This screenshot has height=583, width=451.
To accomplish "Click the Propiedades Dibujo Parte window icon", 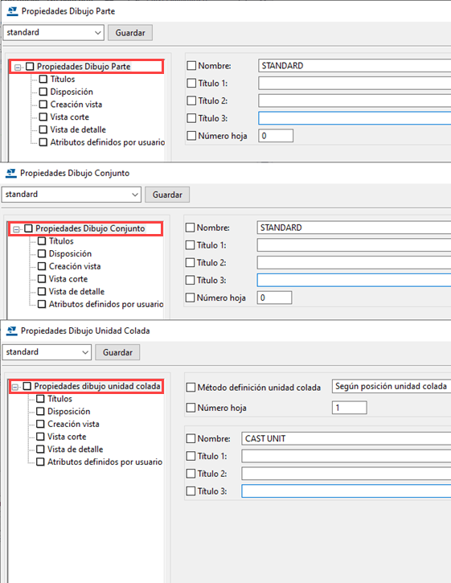I will coord(12,11).
